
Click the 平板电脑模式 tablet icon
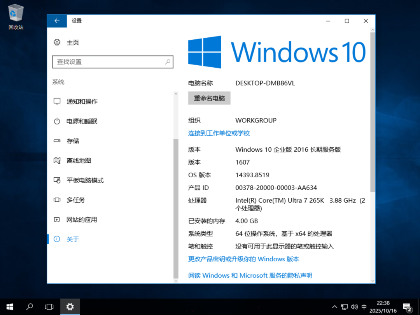57,180
